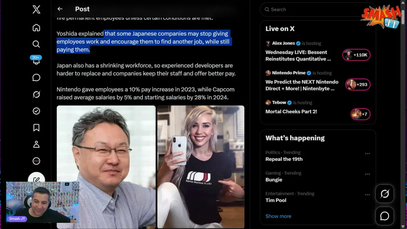Viewport: 407px width, 229px height.
Task: Click the 'Tebow' host name
Action: [x=279, y=102]
